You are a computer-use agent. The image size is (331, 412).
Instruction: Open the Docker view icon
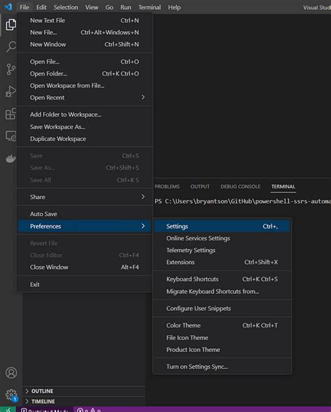[x=10, y=159]
